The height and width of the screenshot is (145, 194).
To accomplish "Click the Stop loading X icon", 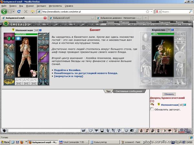I will coord(26,12).
